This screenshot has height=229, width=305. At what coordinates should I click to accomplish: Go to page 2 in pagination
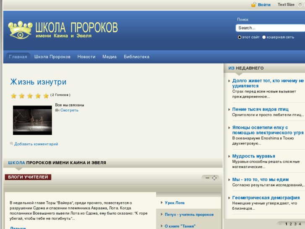291,224
